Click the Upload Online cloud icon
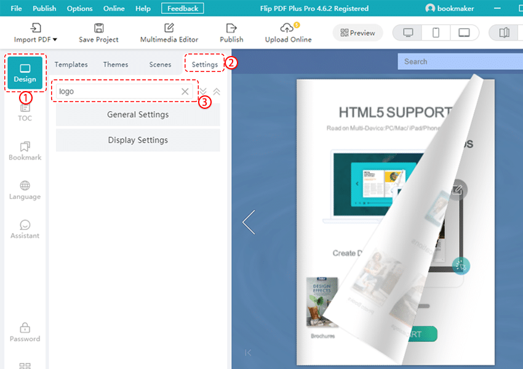 tap(288, 28)
